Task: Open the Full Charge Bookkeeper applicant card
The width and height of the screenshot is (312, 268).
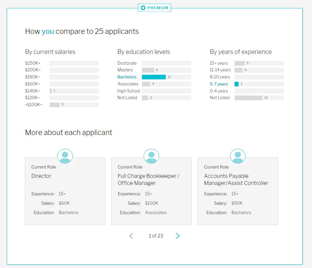Action: point(151,191)
